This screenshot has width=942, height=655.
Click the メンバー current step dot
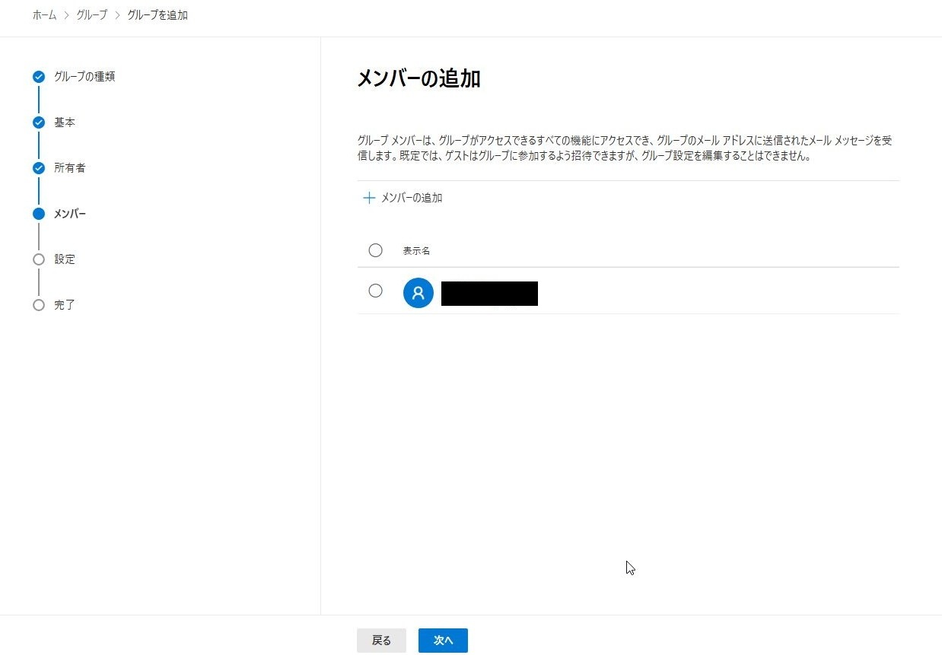click(x=39, y=214)
